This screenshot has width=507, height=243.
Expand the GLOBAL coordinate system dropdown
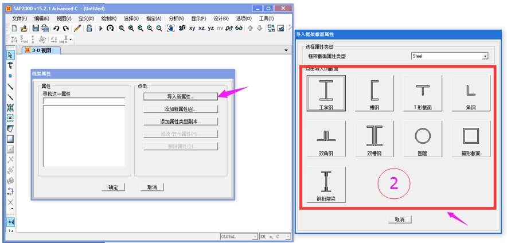(x=254, y=237)
